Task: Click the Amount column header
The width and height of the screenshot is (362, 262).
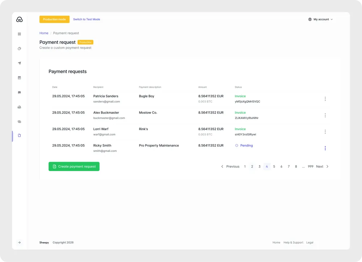Action: click(x=202, y=87)
